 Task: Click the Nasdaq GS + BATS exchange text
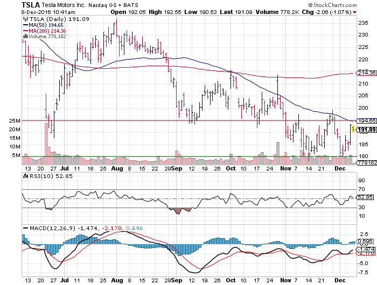113,5
